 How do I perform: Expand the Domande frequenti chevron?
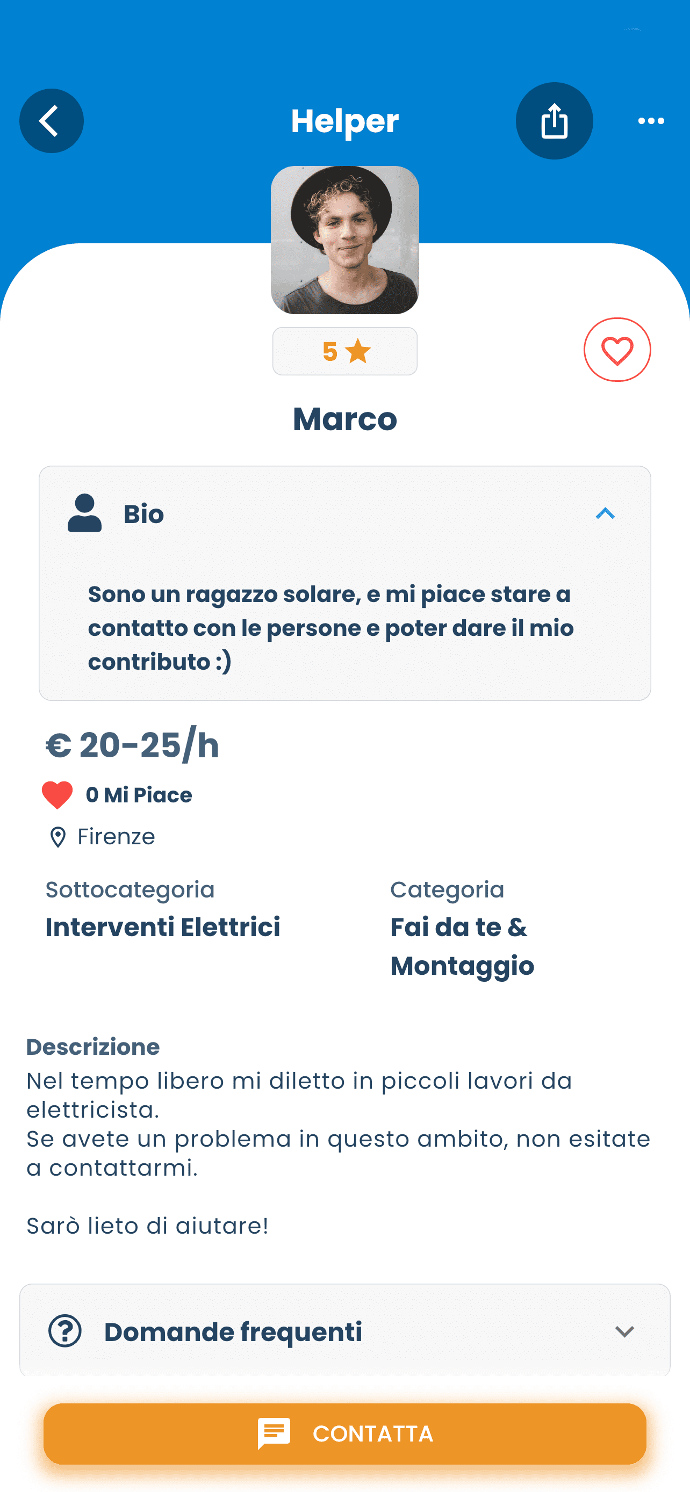[624, 1331]
